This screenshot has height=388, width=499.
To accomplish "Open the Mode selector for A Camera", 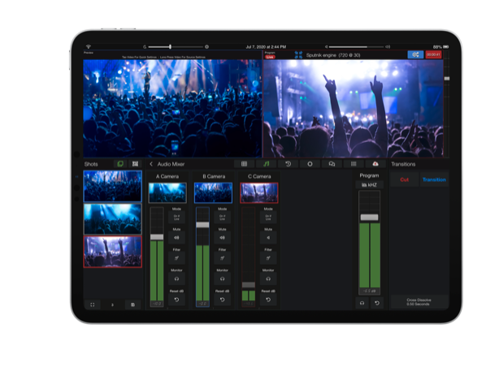I will [177, 218].
